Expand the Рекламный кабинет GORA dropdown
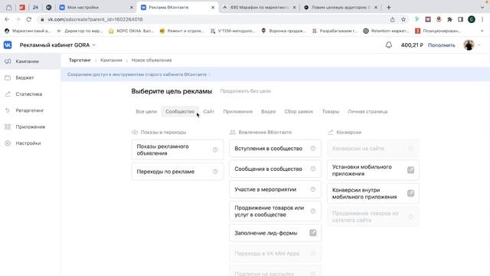This screenshot has height=276, width=490. pos(57,45)
